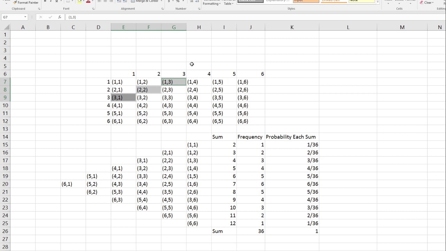Click probability cell 6/36
This screenshot has height=251, width=446.
coord(292,184)
